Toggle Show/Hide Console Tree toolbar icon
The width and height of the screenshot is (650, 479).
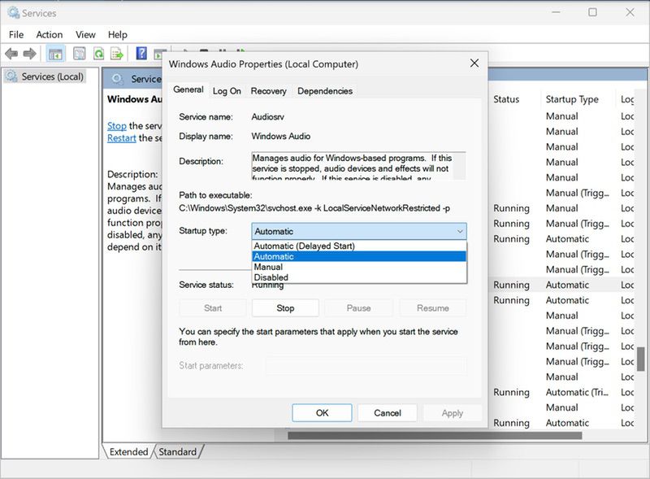point(55,54)
